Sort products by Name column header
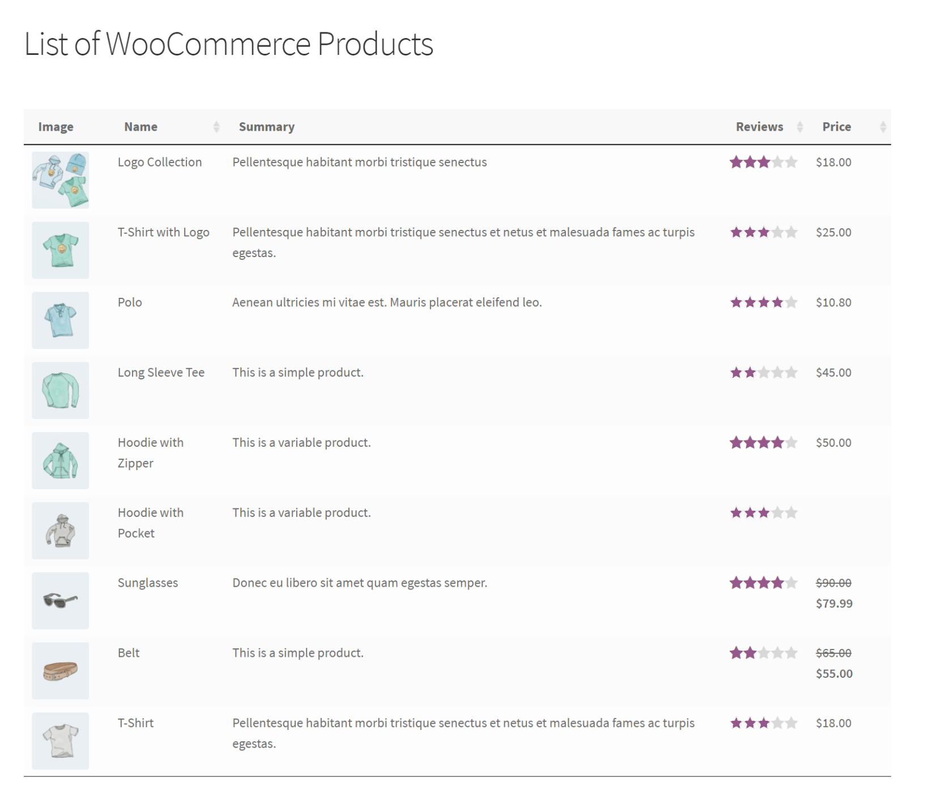 tap(140, 126)
